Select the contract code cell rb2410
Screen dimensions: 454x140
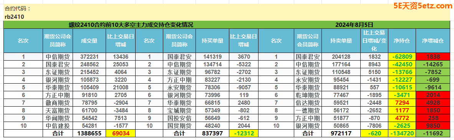(x=14, y=17)
